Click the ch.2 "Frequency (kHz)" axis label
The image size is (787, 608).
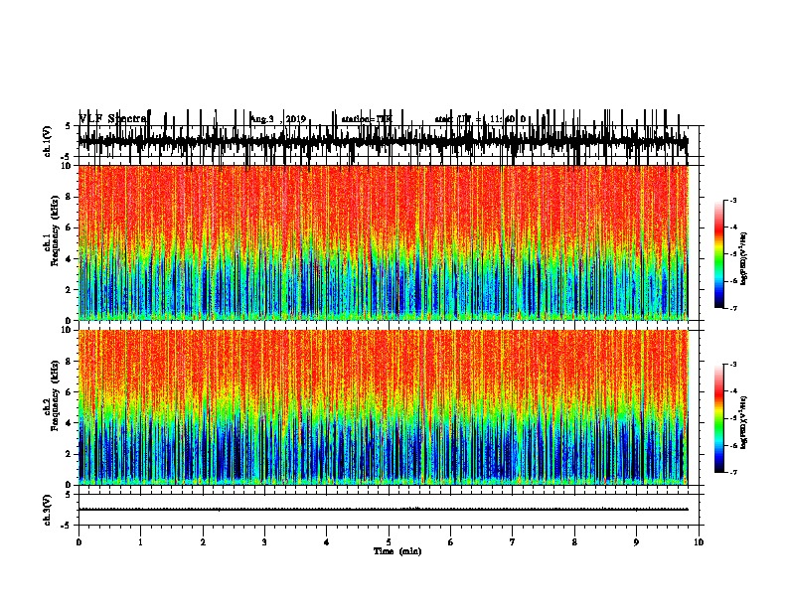[x=55, y=395]
